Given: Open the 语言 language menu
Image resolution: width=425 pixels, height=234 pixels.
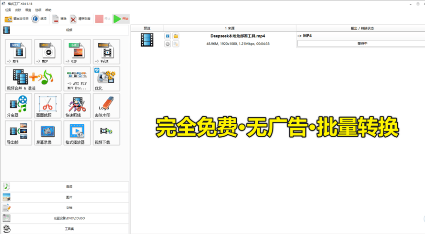Looking at the screenshot, I should (28, 10).
